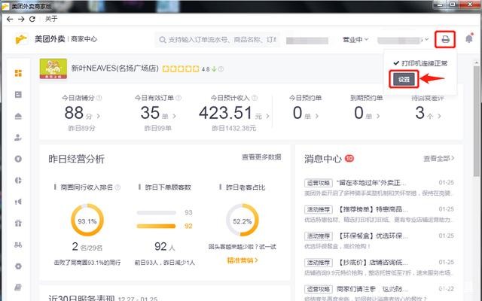Open the 关于 menu
The width and height of the screenshot is (482, 301).
51,19
